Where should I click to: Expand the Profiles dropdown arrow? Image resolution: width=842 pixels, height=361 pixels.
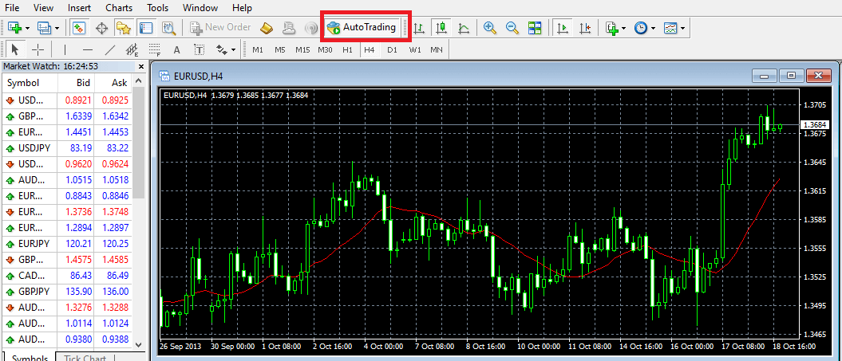57,27
